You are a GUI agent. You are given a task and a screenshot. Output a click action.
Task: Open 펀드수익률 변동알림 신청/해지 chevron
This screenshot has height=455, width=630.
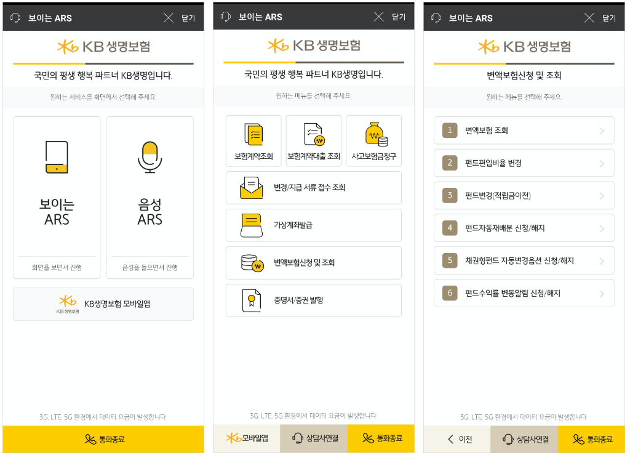coord(602,294)
